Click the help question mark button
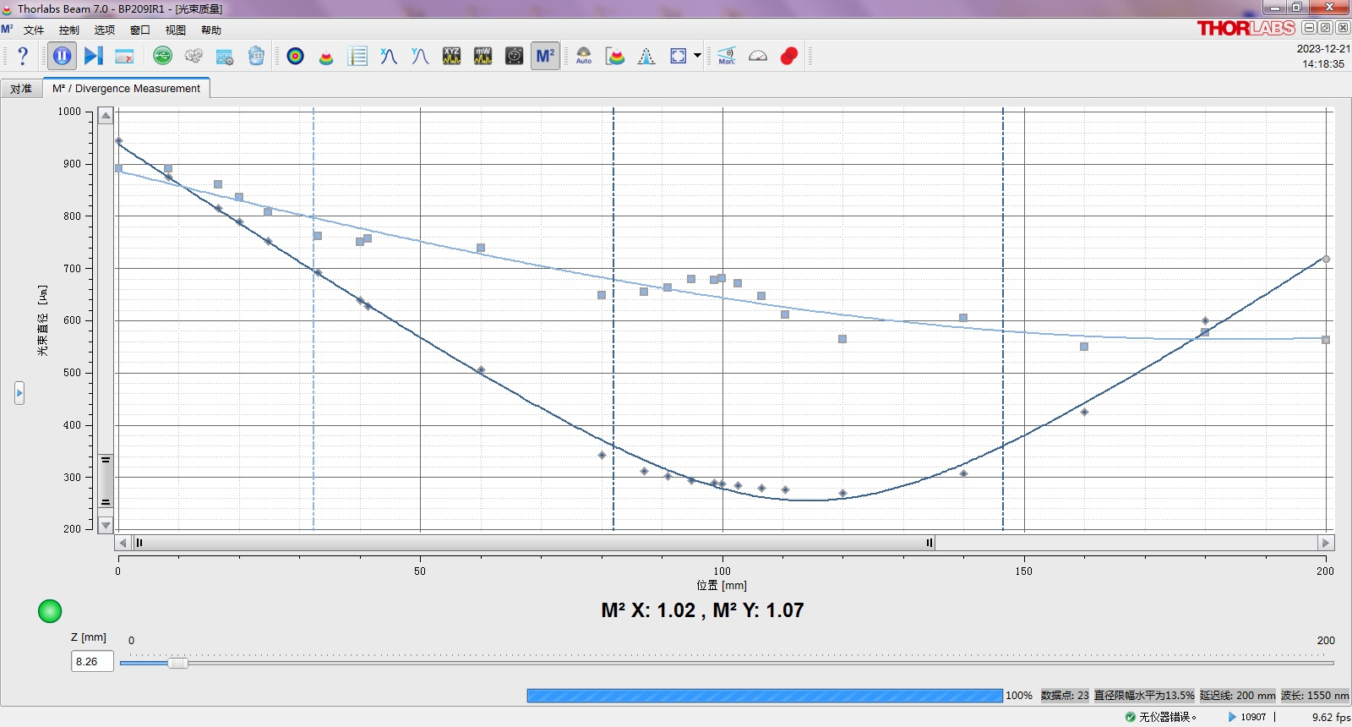The height and width of the screenshot is (727, 1352). pos(23,56)
